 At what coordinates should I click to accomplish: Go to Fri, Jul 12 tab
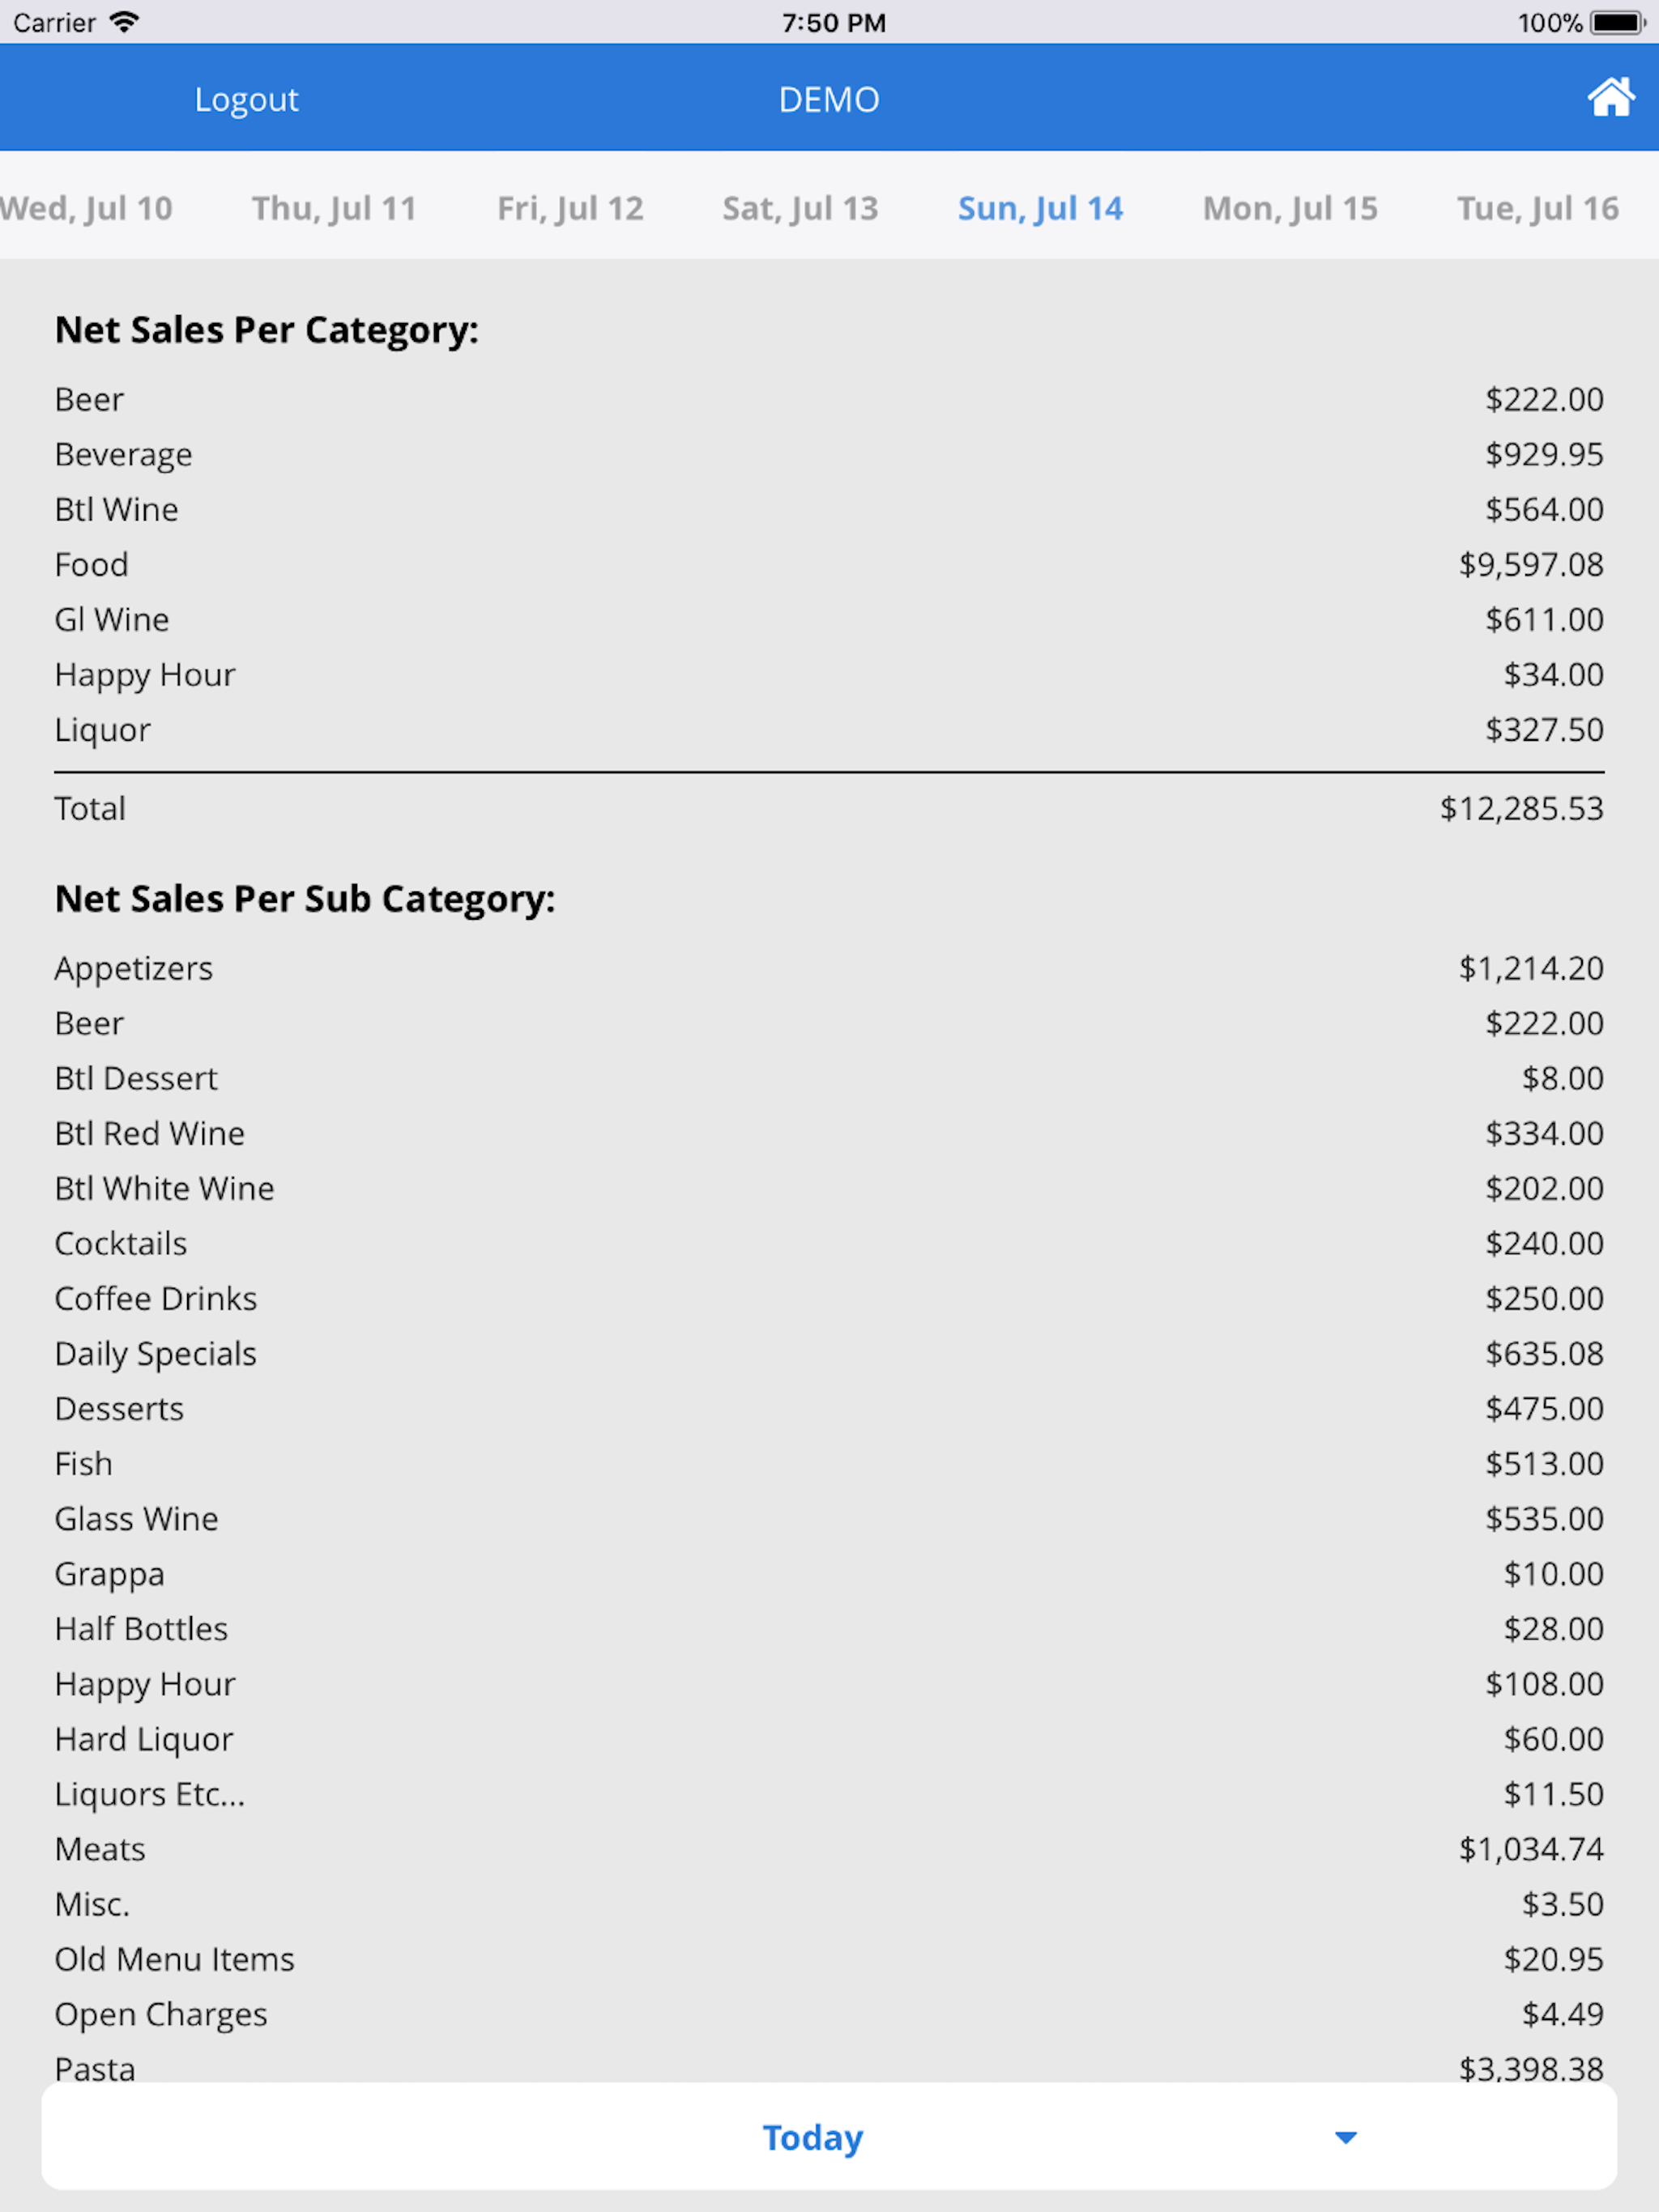pos(570,208)
